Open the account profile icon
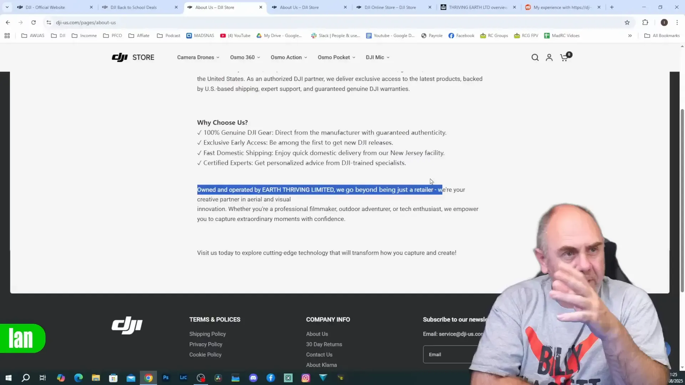 click(x=549, y=57)
